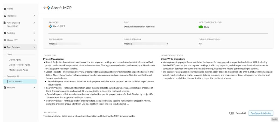Click the App Catalog cloud icon

pyautogui.click(x=5, y=47)
